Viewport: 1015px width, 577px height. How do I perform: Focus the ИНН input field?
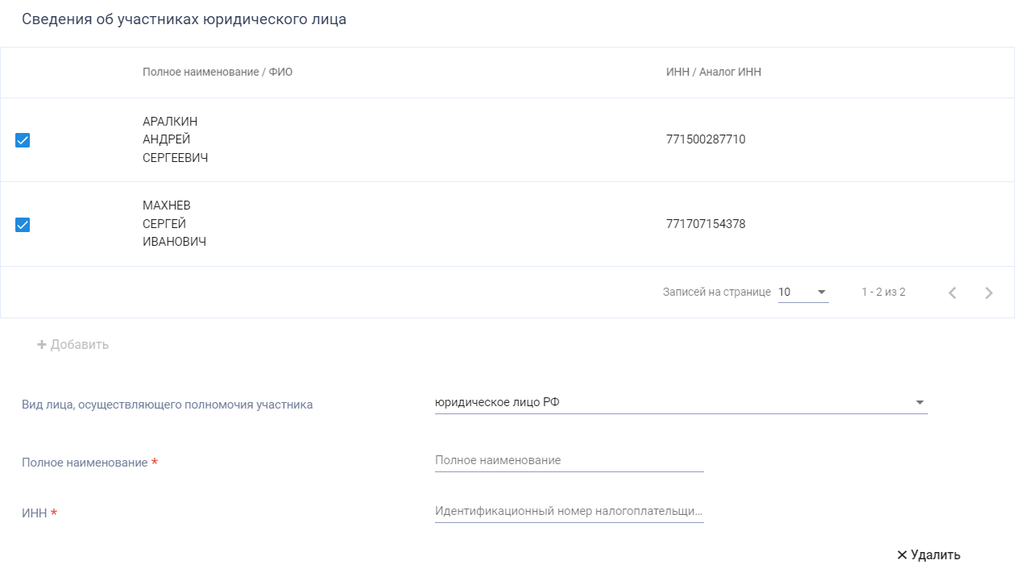click(570, 511)
